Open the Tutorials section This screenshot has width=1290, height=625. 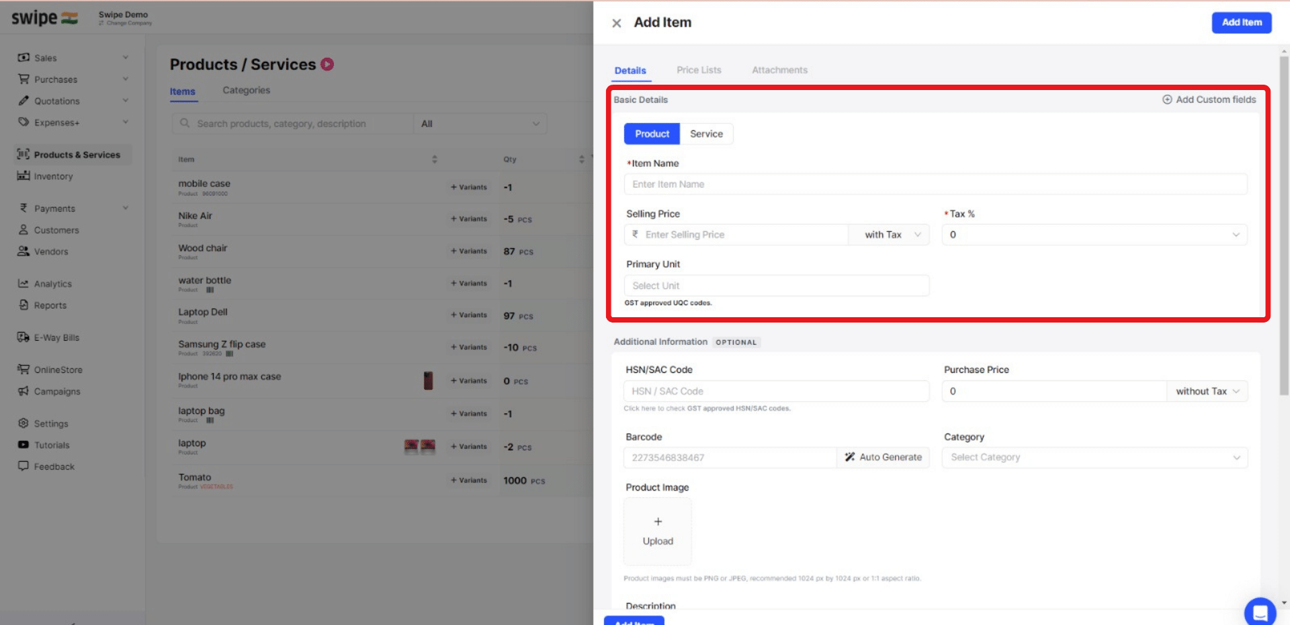pyautogui.click(x=52, y=445)
